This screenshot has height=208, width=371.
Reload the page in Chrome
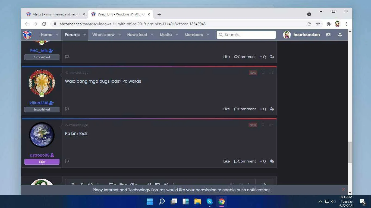click(x=44, y=24)
